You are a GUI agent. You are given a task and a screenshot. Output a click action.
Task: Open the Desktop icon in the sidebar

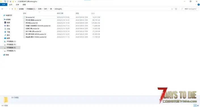5,38
